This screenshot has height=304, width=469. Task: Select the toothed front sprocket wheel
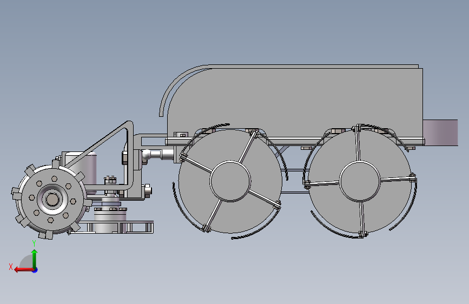(x=51, y=200)
